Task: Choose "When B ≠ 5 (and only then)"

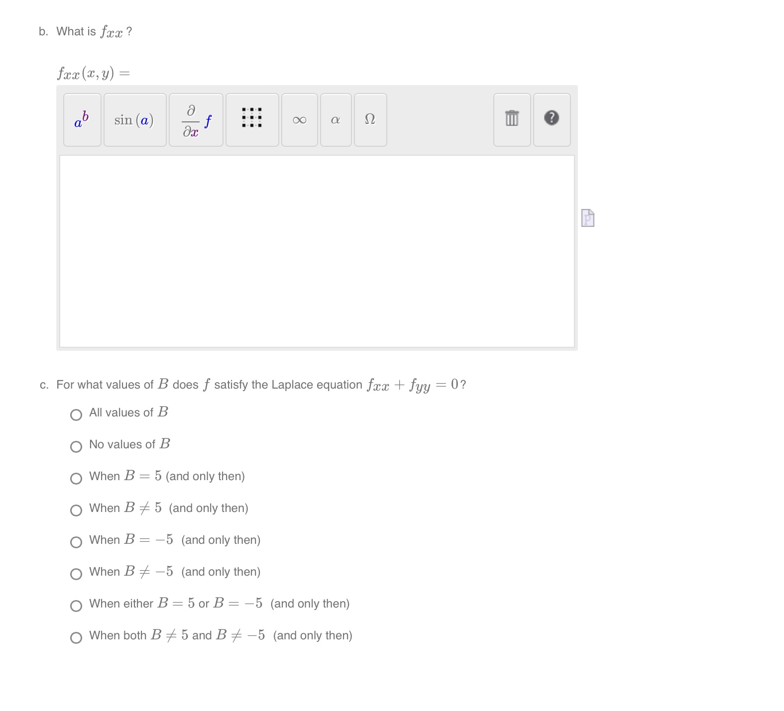Action: 76,510
